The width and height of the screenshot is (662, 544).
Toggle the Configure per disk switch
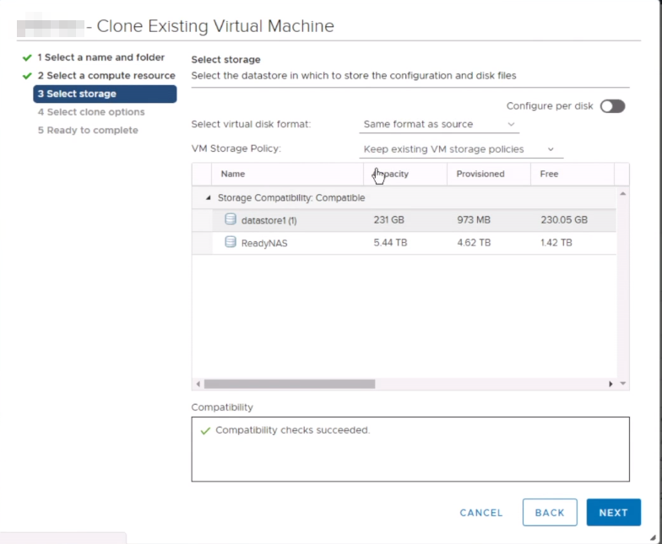pos(613,106)
